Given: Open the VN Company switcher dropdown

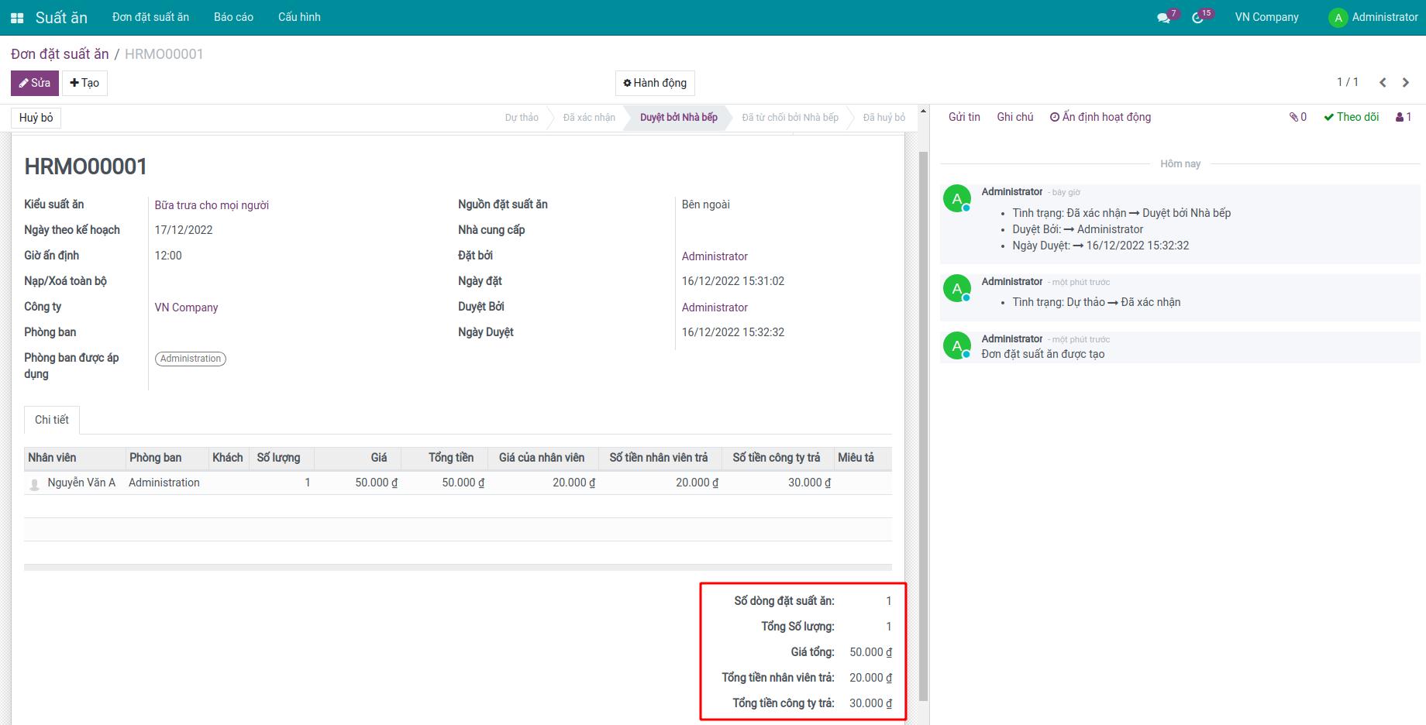Looking at the screenshot, I should pos(1266,17).
